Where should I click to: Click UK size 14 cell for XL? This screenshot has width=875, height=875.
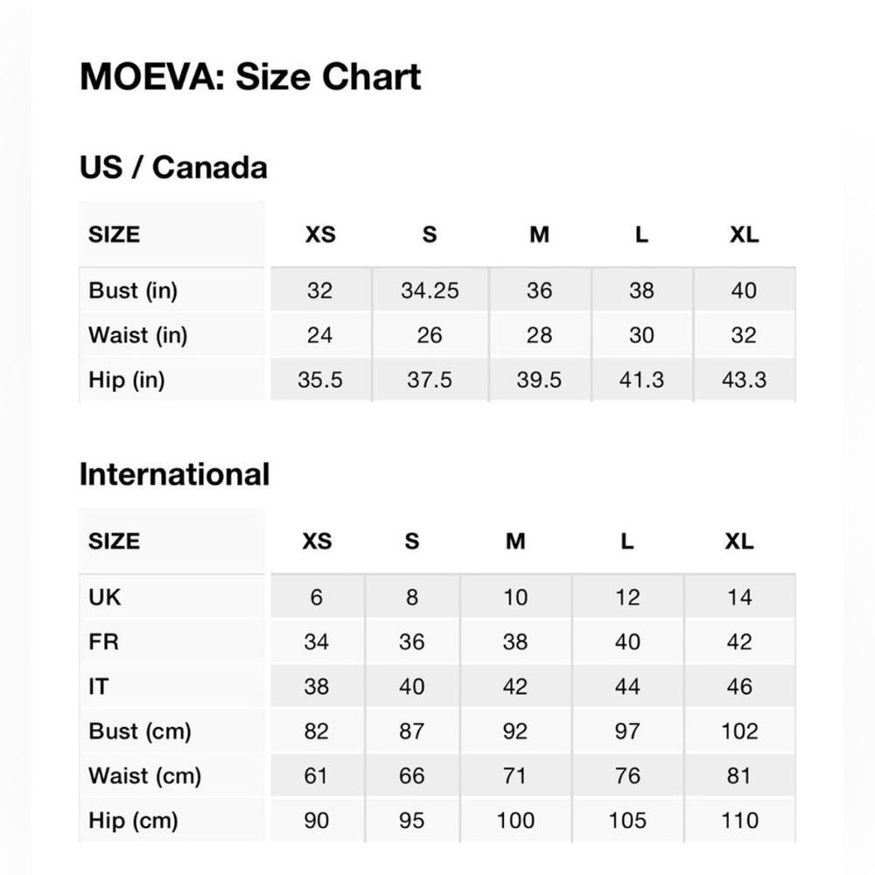pos(739,597)
